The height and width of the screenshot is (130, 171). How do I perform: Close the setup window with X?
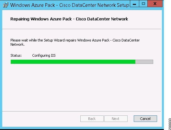point(155,4)
